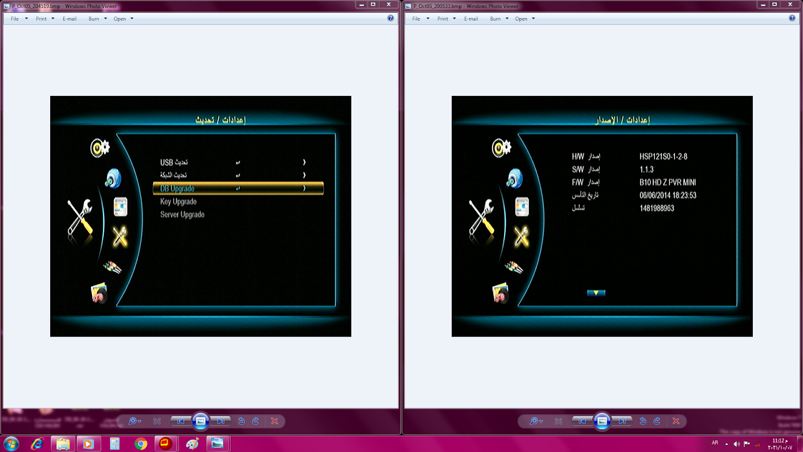
Task: Launch Internet Explorer from taskbar
Action: tap(37, 443)
